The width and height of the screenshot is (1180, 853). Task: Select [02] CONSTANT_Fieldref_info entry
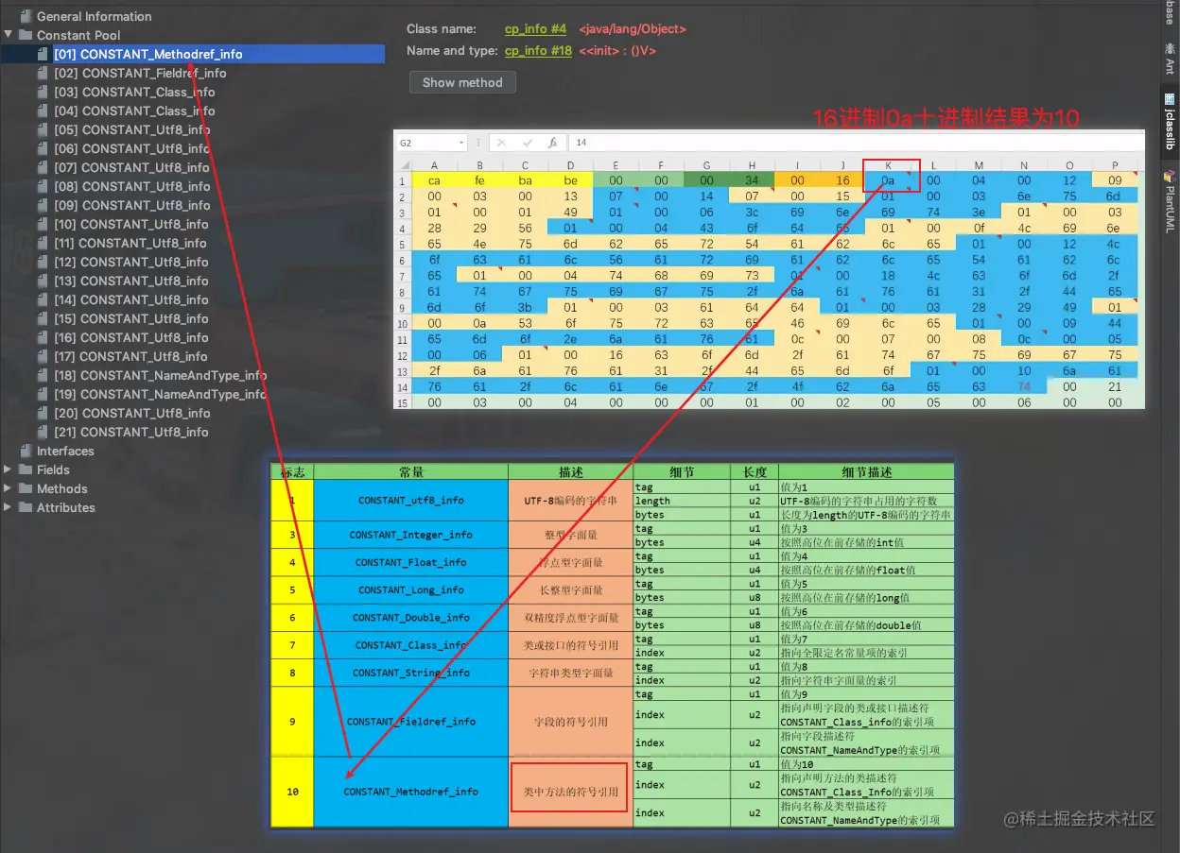click(x=140, y=73)
